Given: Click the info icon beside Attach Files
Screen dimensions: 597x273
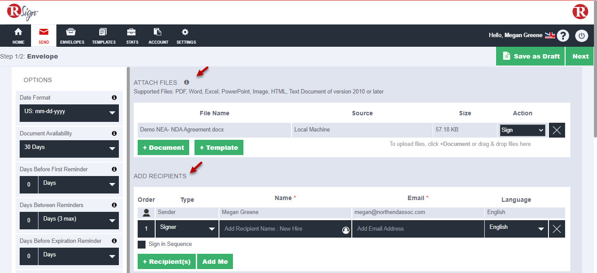Looking at the screenshot, I should (187, 82).
